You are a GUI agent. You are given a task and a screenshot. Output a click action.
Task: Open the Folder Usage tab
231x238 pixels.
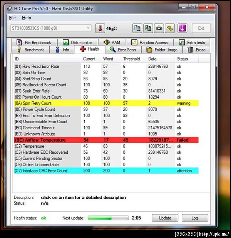point(162,50)
